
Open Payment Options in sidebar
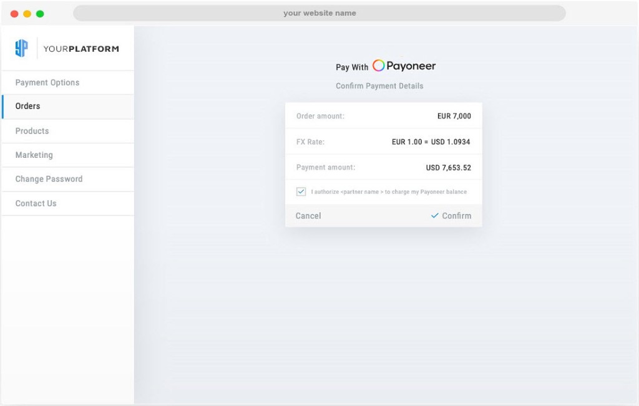[x=67, y=83]
